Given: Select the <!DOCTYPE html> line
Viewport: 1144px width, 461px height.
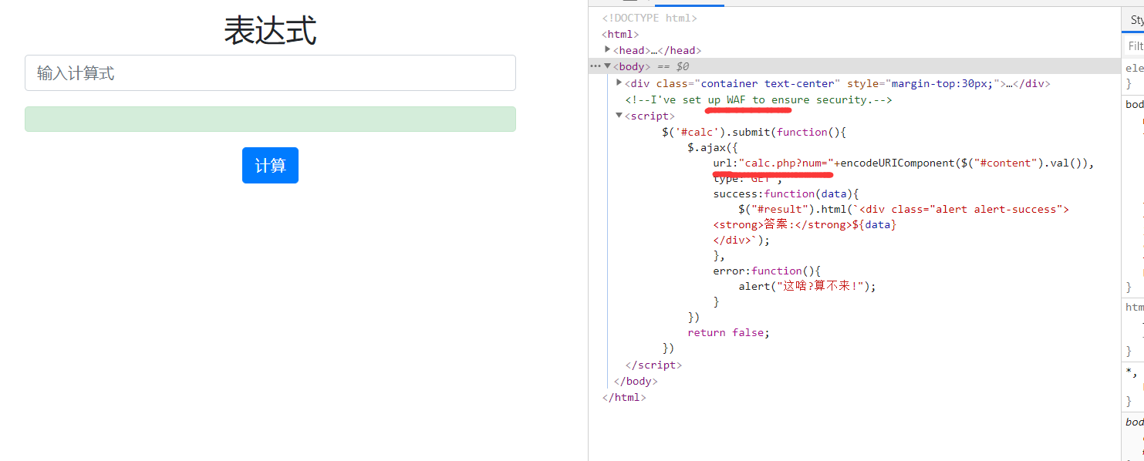Looking at the screenshot, I should (x=650, y=19).
